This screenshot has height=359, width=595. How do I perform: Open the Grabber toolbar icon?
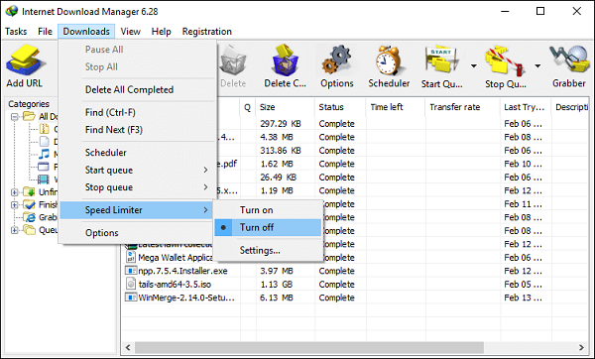(569, 60)
